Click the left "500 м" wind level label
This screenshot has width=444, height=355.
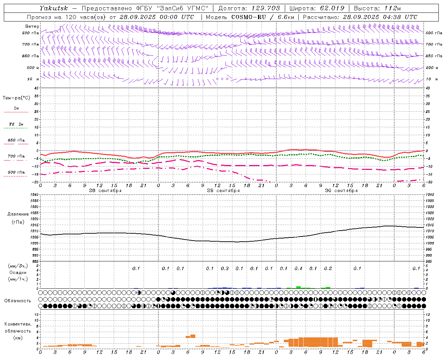pos(33,68)
